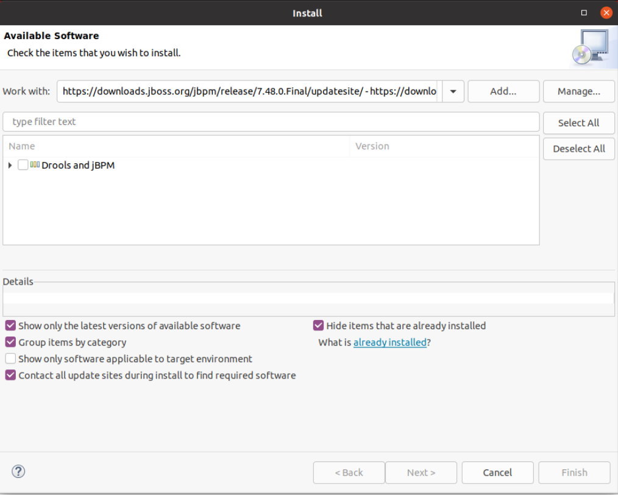Click in the type filter text field
The image size is (618, 495).
click(271, 122)
